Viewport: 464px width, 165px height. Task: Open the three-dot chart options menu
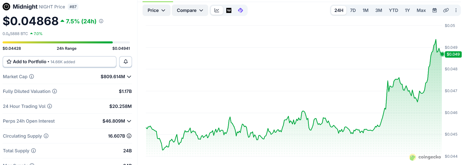[456, 10]
